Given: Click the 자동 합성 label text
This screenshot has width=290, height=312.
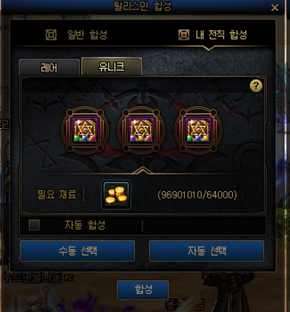Looking at the screenshot, I should point(85,225).
